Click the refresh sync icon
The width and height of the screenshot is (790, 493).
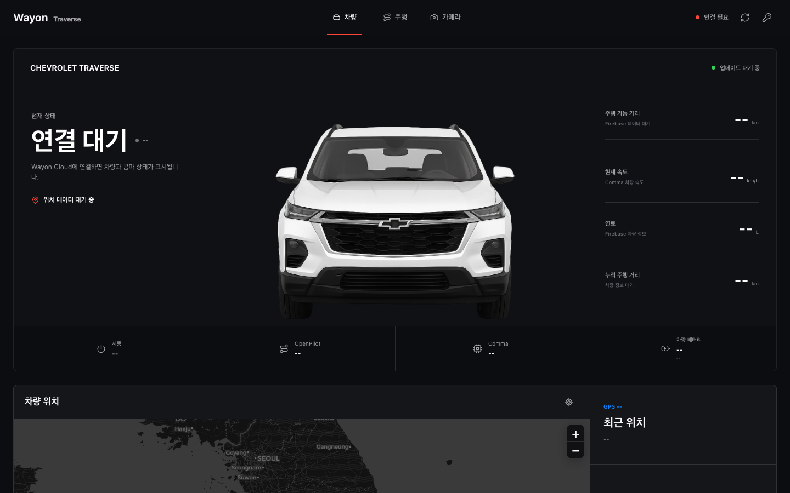pyautogui.click(x=745, y=18)
